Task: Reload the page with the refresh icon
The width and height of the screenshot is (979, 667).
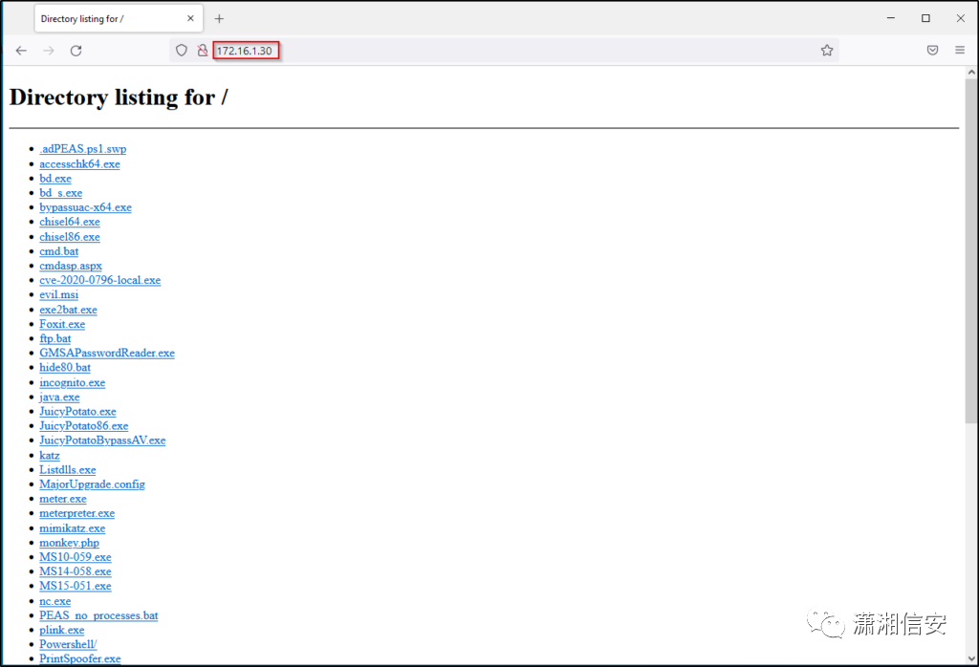Action: pos(76,51)
